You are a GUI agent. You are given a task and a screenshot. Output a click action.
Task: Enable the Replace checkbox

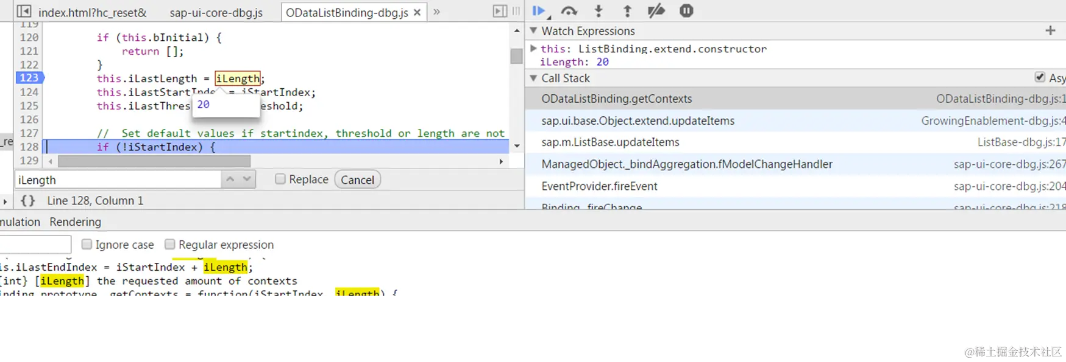pos(280,179)
